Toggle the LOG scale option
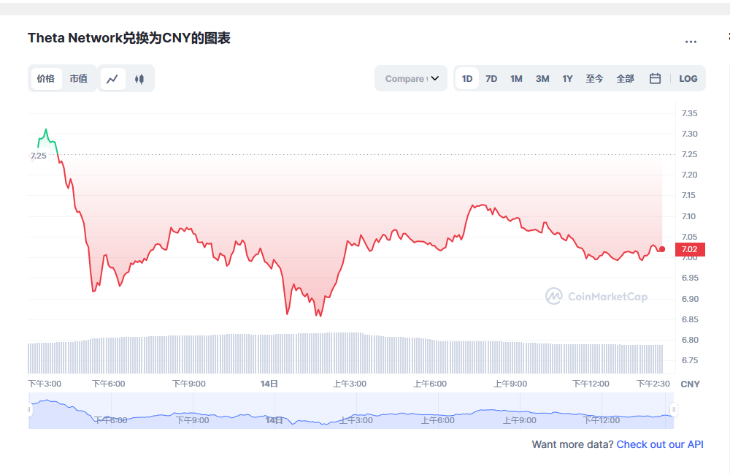This screenshot has width=730, height=475. (x=688, y=79)
